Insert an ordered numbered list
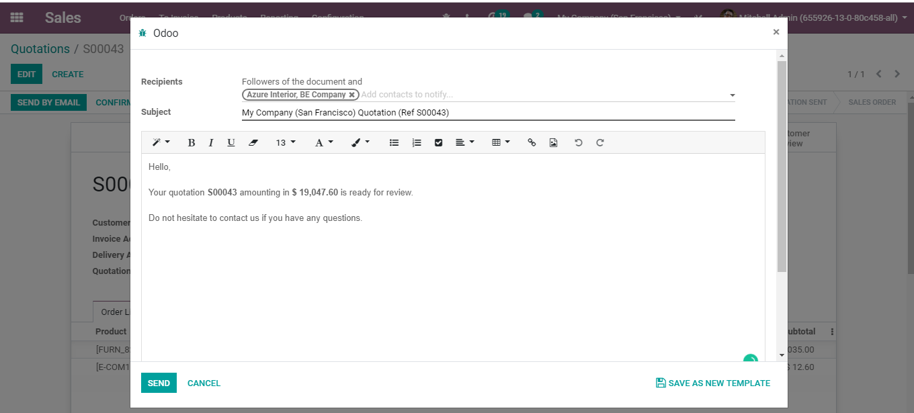914x413 pixels. 417,142
